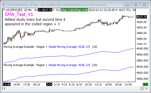Click the Chg: 1.00 DChg: 2.00 green field
The width and height of the screenshot is (151, 93).
click(x=74, y=10)
